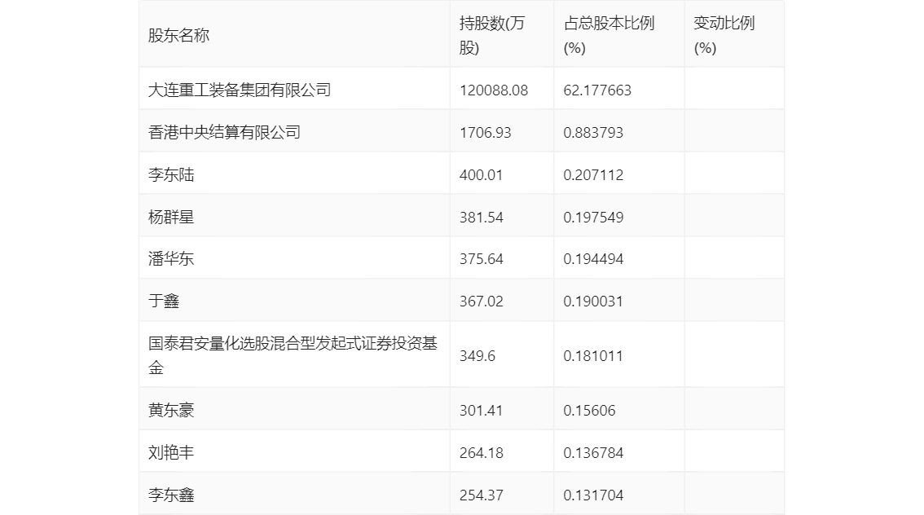Click the percentage 0.181011

[x=593, y=356]
